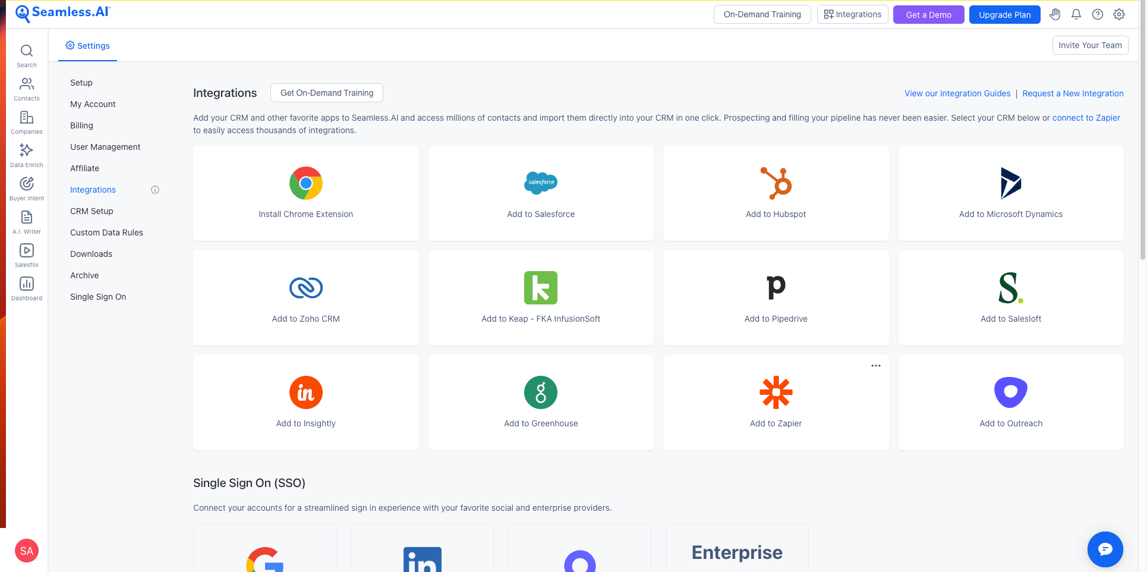Open the Search panel in the sidebar
Image resolution: width=1147 pixels, height=572 pixels.
pos(26,55)
